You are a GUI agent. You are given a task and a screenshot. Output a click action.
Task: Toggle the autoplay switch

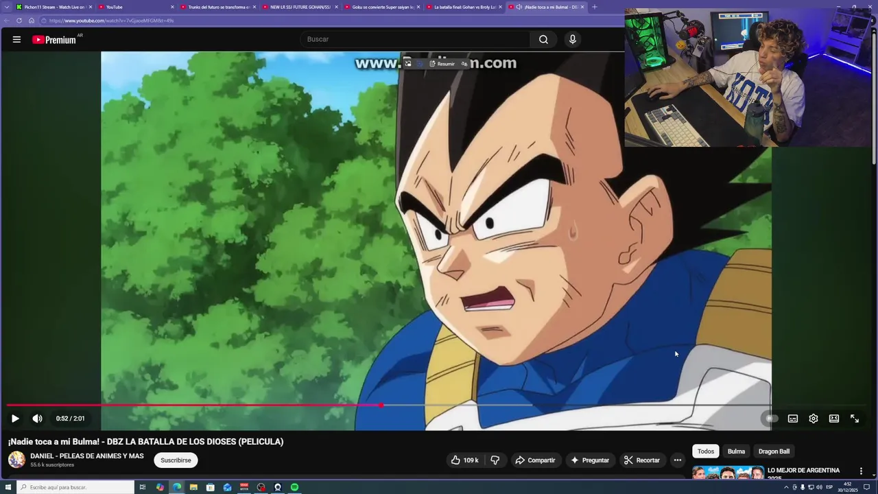(x=771, y=419)
